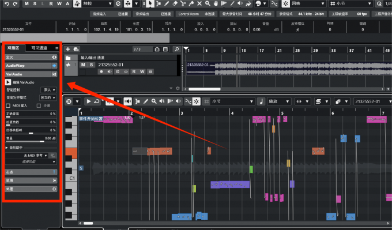
Task: Undo the last action
Action: pyautogui.click(x=7, y=4)
